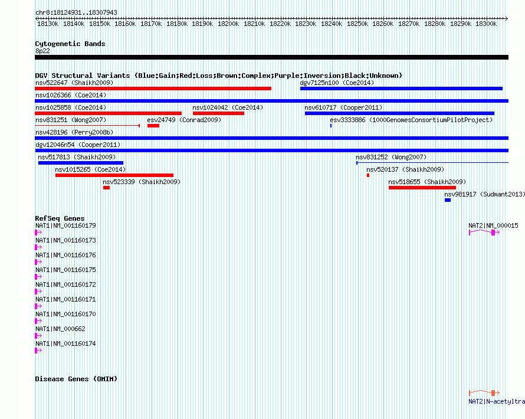Click the RefSeq Genes track title
525x419 pixels.
coord(60,218)
